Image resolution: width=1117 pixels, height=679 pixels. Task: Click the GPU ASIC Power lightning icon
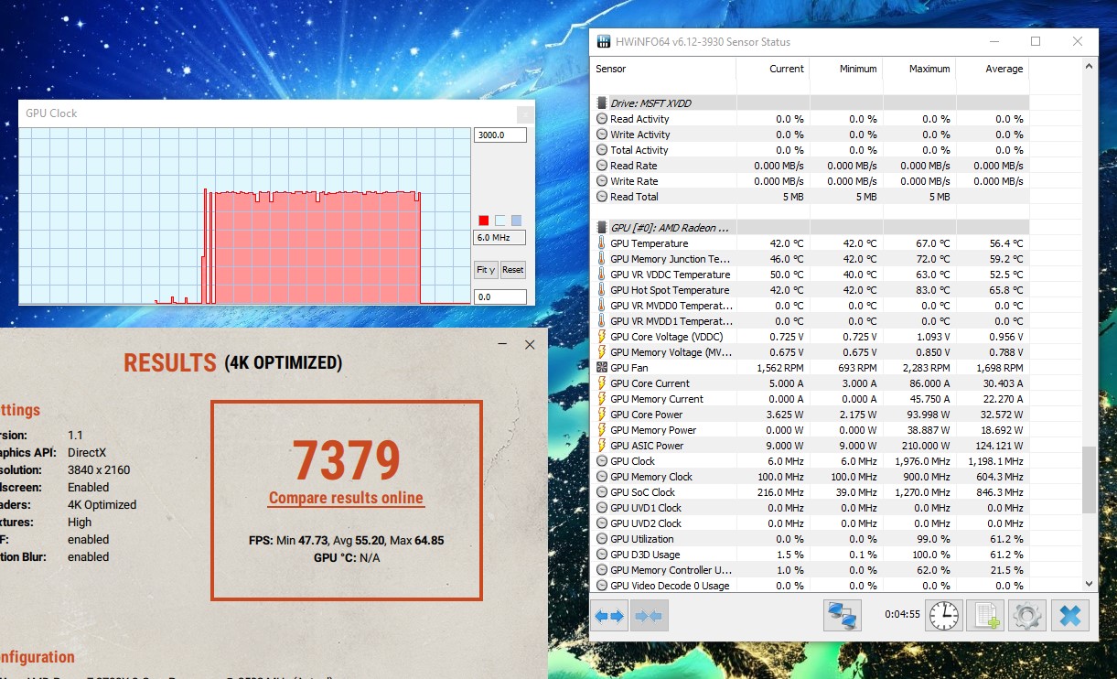pos(601,446)
